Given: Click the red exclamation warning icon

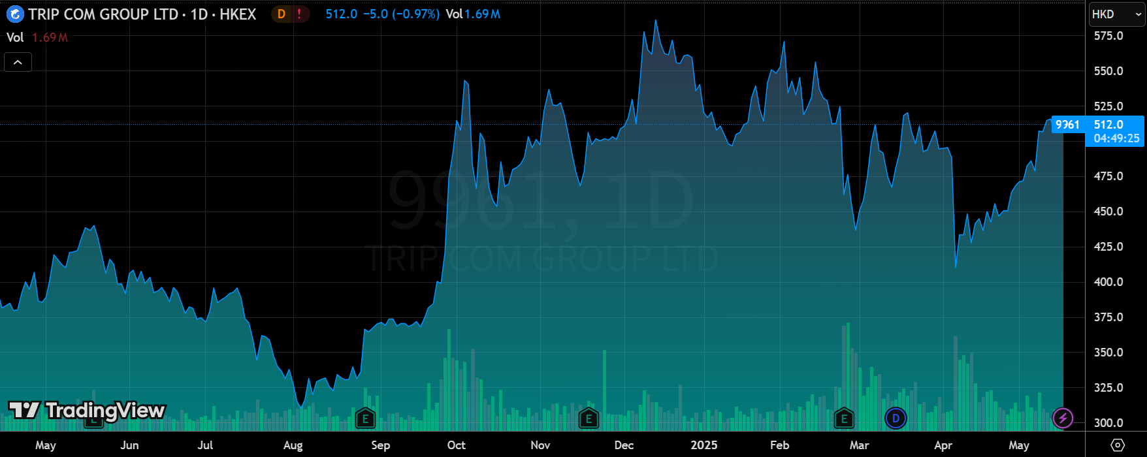Looking at the screenshot, I should point(299,14).
